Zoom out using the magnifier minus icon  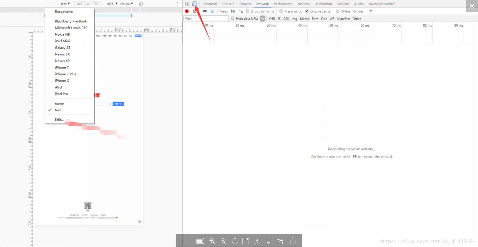(x=223, y=241)
